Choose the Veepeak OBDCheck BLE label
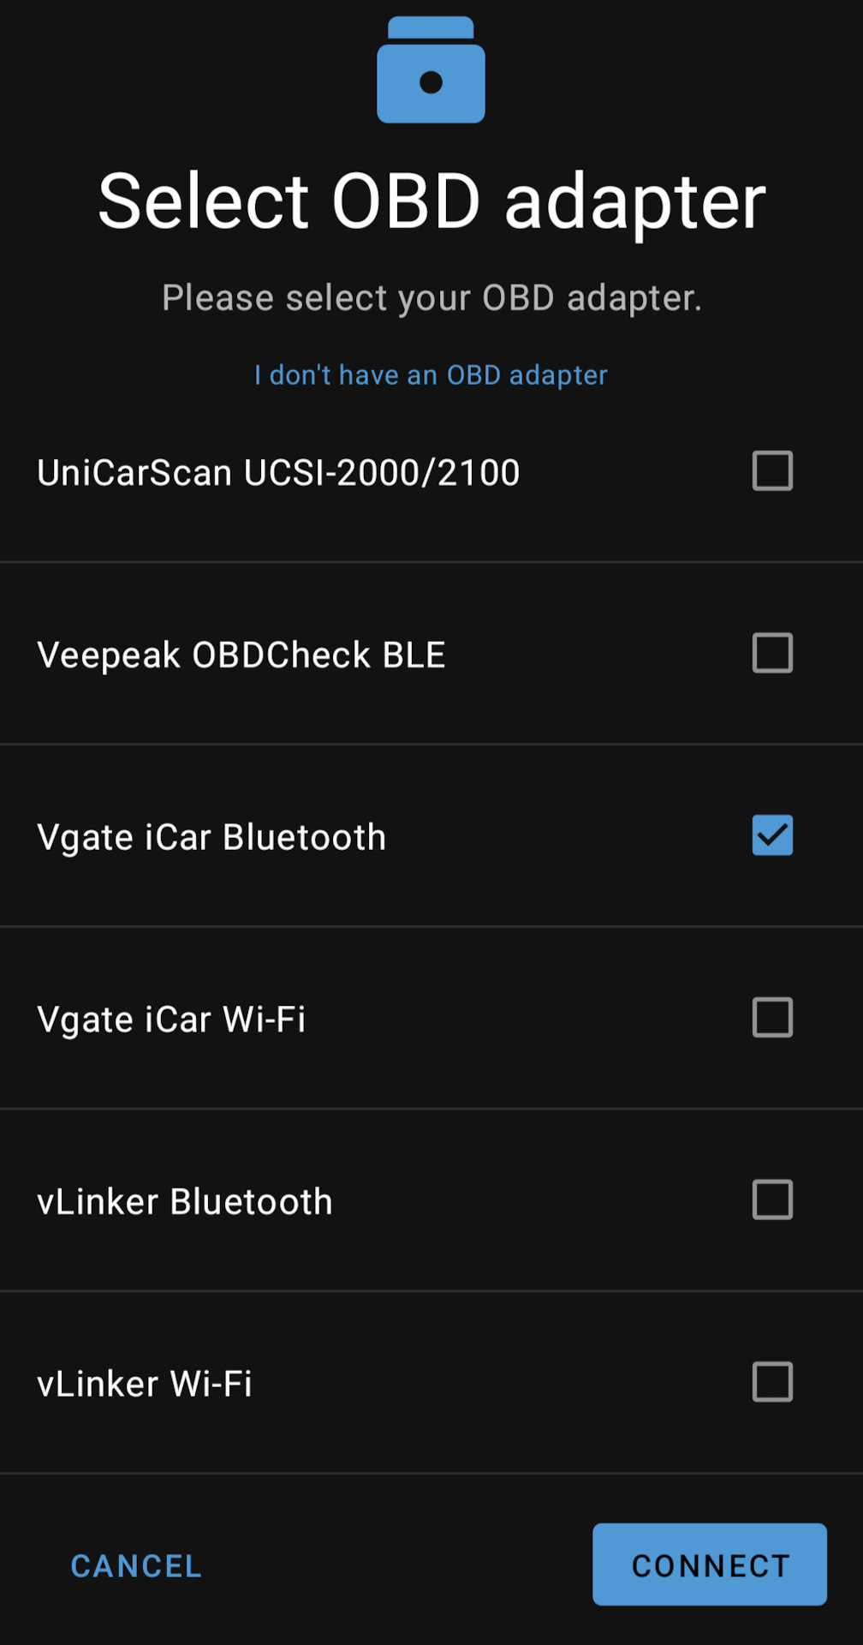The width and height of the screenshot is (863, 1645). tap(241, 655)
